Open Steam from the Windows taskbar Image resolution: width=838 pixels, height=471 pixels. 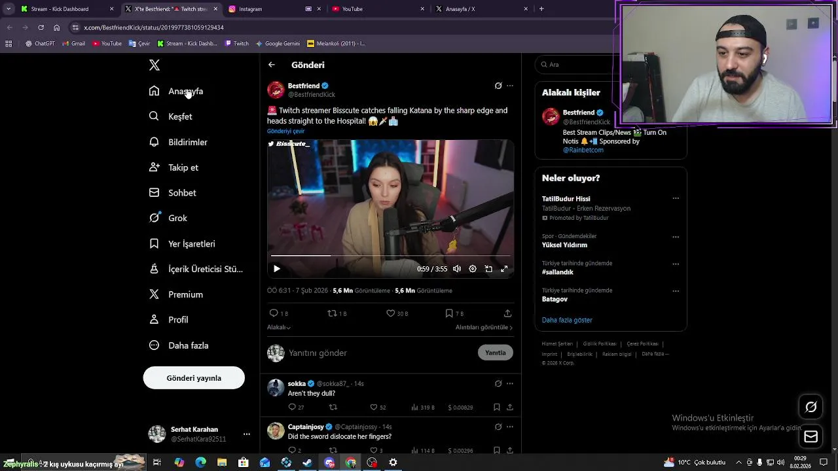point(307,462)
